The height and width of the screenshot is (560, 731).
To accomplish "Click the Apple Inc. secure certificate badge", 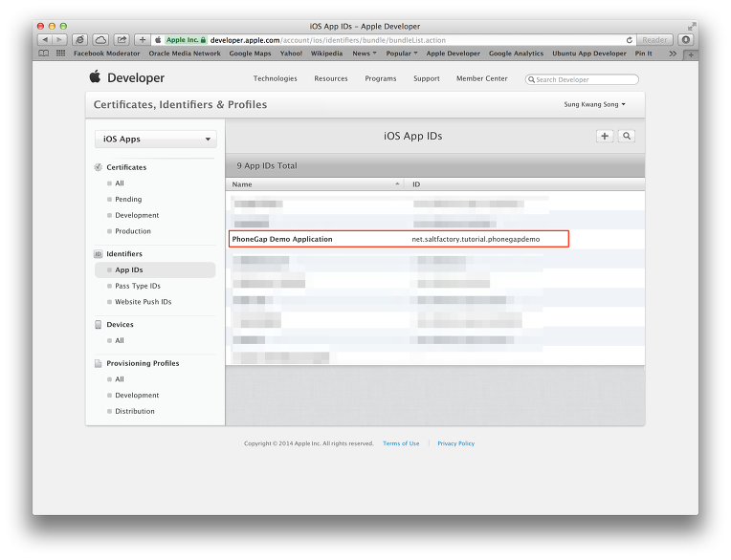I will [186, 40].
